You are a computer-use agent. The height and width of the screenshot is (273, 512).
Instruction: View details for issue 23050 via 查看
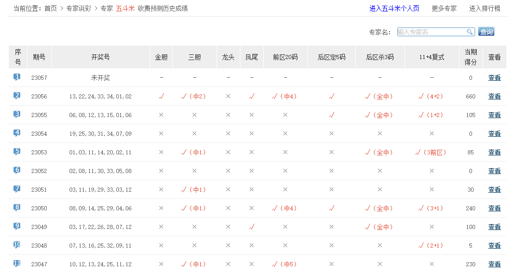coord(494,208)
